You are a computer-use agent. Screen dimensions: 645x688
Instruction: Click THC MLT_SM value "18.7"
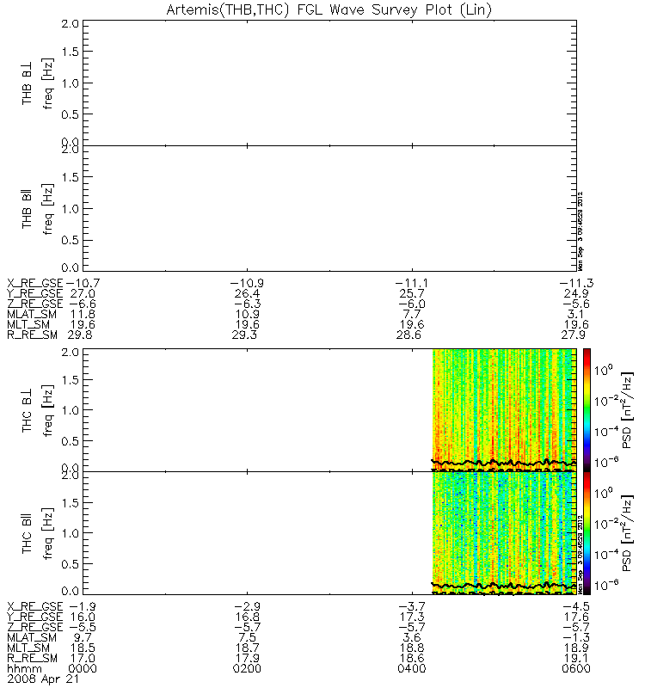tap(247, 648)
